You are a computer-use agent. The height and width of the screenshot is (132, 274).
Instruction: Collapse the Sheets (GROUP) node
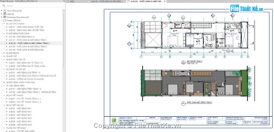coord(2,21)
